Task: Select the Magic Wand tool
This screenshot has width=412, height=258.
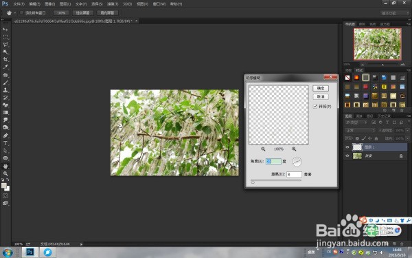Action: [5, 52]
